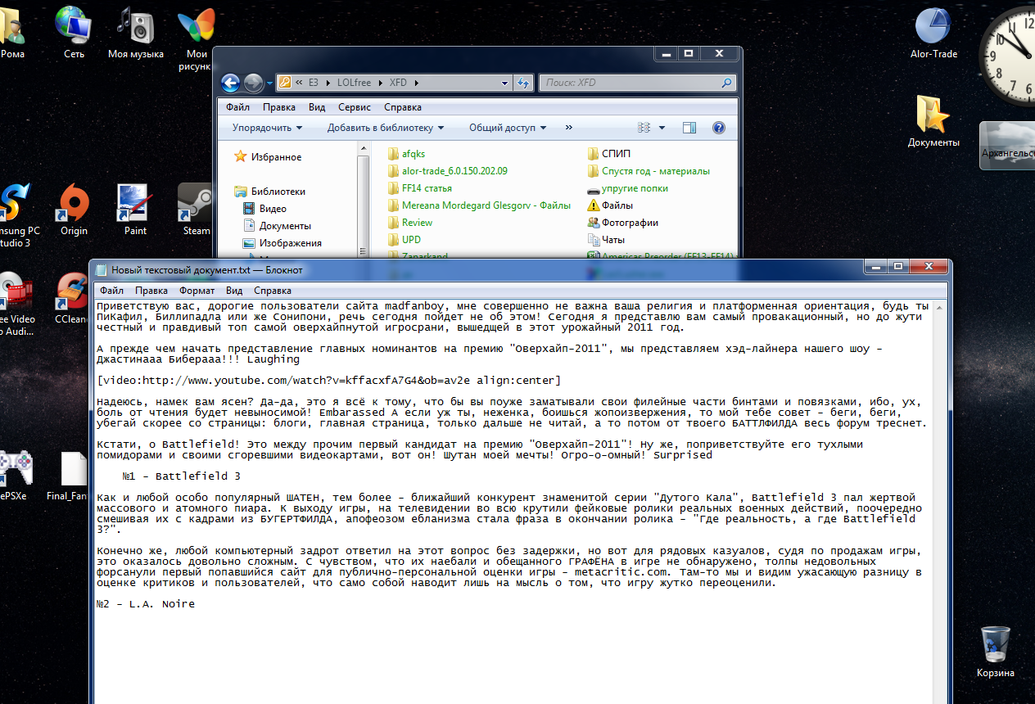Open Вид menu in Notepad
This screenshot has width=1035, height=704.
coord(234,291)
